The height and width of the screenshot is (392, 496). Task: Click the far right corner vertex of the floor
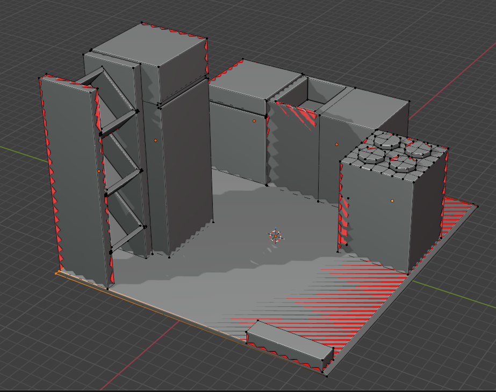pos(476,205)
